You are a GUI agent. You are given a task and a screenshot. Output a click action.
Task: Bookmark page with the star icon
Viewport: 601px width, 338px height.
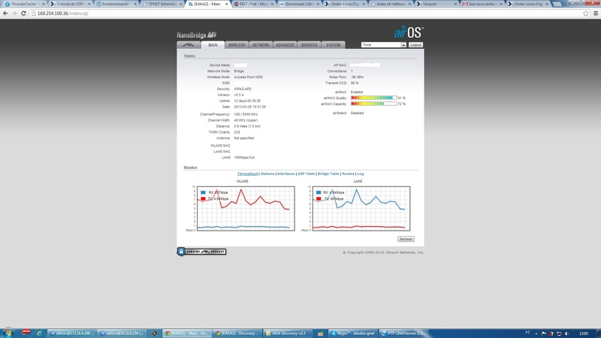tap(586, 13)
